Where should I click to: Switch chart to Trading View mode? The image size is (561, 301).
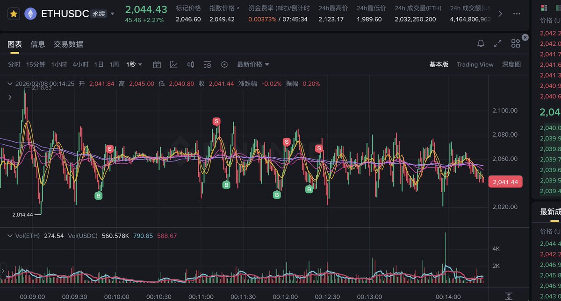pos(475,64)
